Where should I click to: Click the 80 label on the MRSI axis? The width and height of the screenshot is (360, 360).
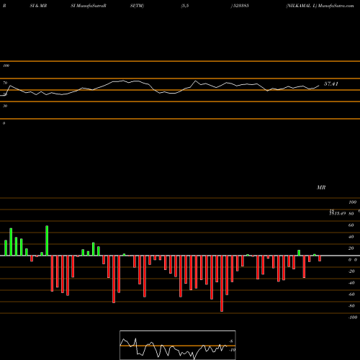click(x=351, y=214)
